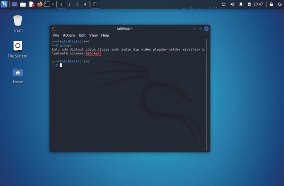Viewport: 284px width, 186px height.
Task: Select the Trash desktop icon
Action: click(18, 24)
